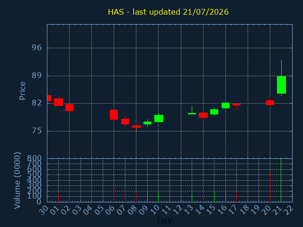Click the red candlestick for day 06

tap(114, 114)
